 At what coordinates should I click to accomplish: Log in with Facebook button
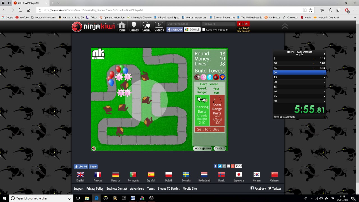(x=175, y=29)
